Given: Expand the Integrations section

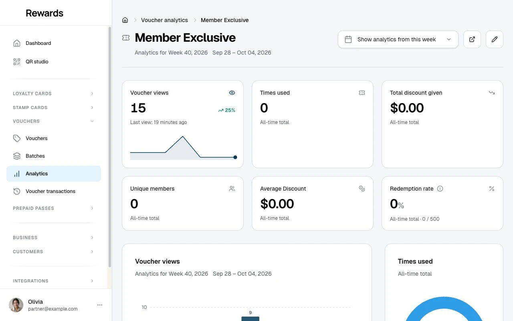Looking at the screenshot, I should click(x=54, y=281).
